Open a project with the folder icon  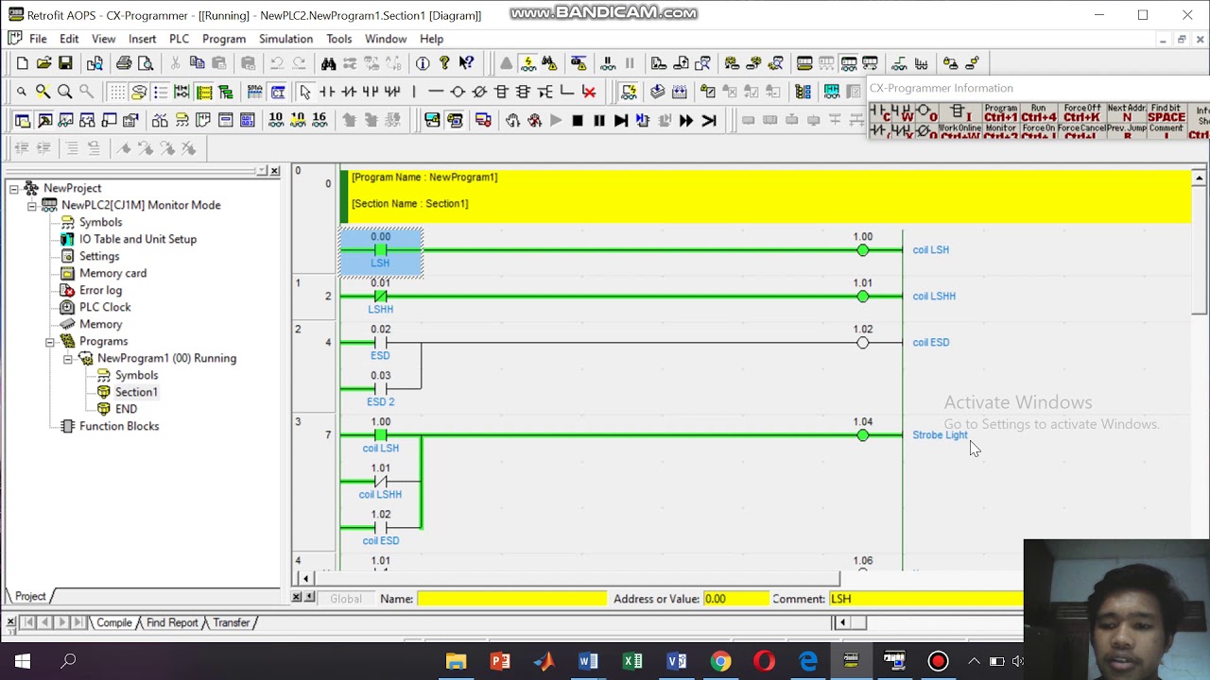[x=43, y=63]
